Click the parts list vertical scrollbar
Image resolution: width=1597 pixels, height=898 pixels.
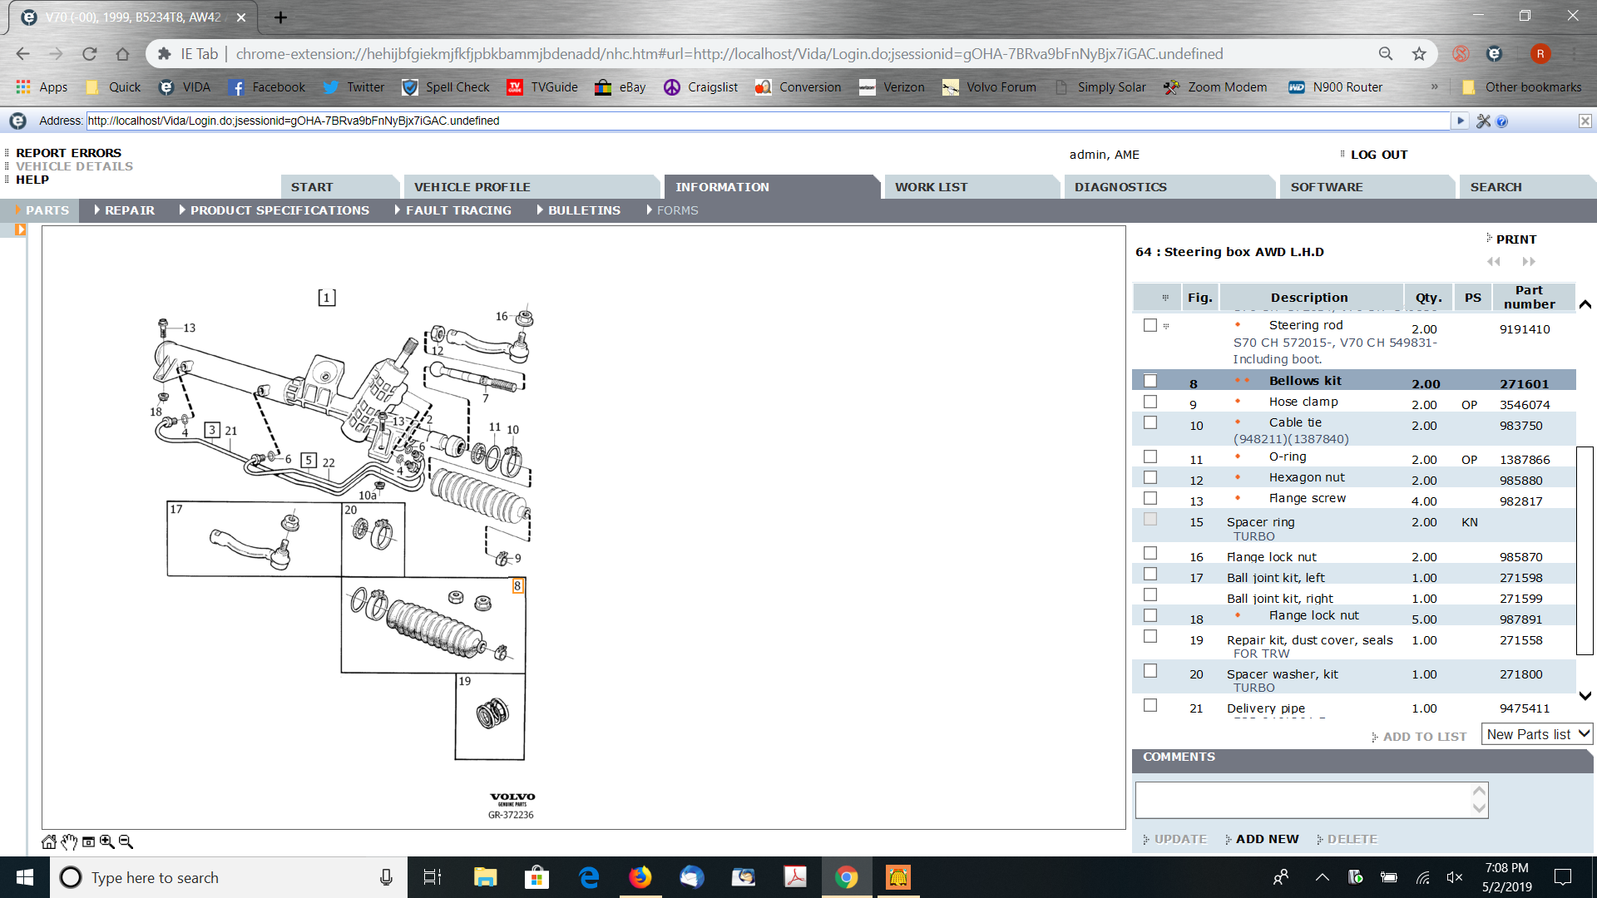tap(1585, 549)
